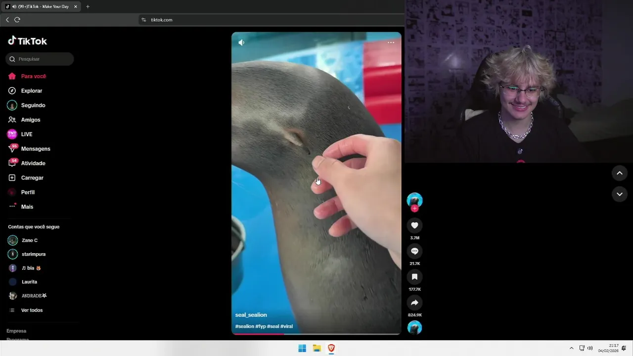The height and width of the screenshot is (356, 633).
Task: Show hidden system tray icons
Action: (572, 348)
